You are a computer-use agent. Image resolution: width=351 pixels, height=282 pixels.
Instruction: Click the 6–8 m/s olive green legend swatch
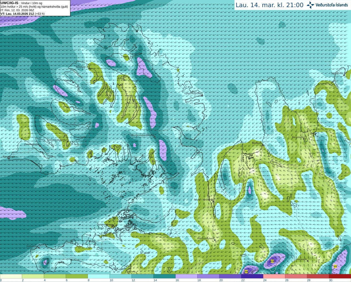[77, 276]
